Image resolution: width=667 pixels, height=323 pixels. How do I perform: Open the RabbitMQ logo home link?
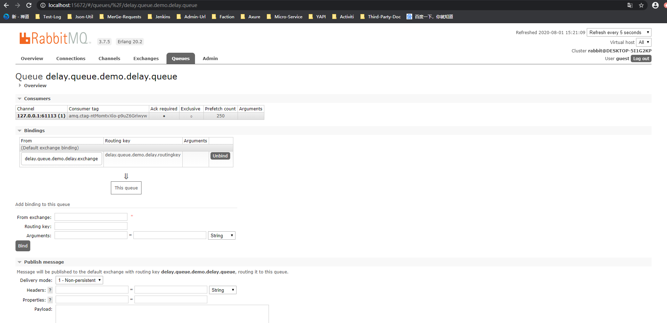[x=55, y=38]
